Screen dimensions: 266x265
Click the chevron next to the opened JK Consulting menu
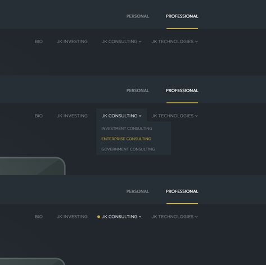click(140, 116)
